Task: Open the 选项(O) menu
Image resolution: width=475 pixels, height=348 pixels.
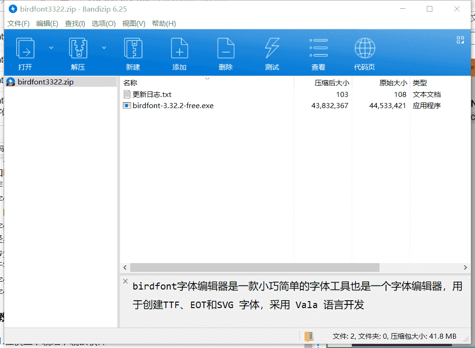Action: 104,23
